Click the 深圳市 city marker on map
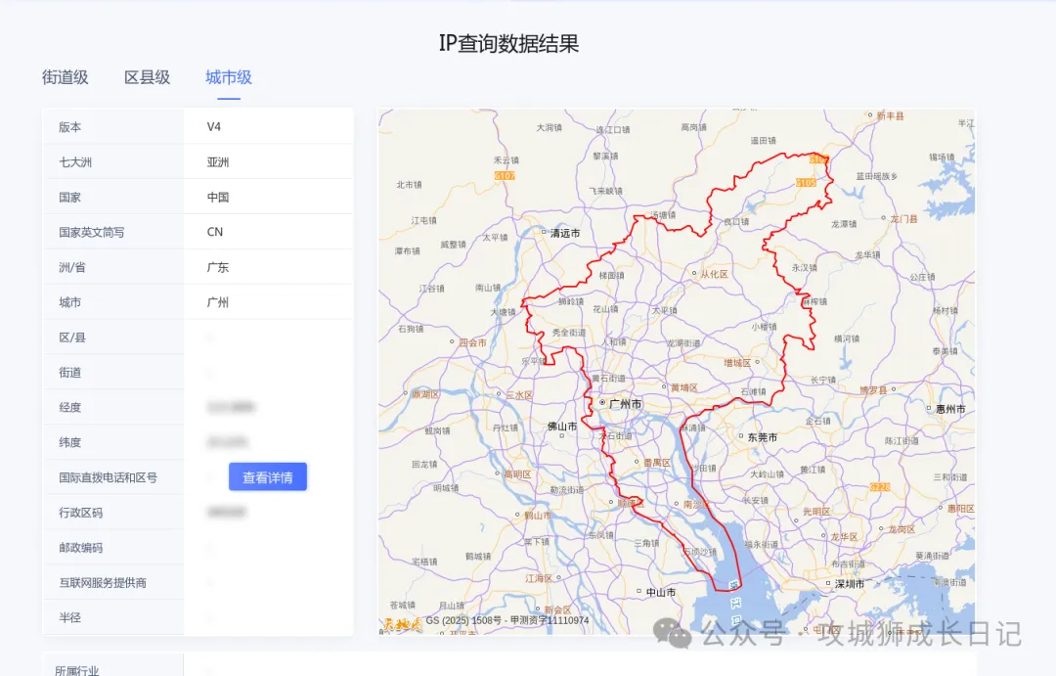This screenshot has height=676, width=1056. point(829,583)
